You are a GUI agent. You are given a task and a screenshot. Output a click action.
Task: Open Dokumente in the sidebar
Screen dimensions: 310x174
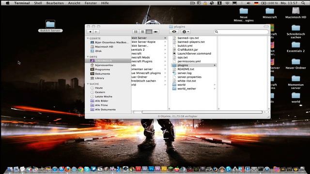point(100,74)
